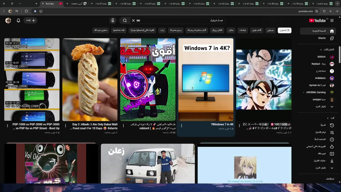The width and height of the screenshot is (341, 192).
Task: Open Shorts from the sidebar
Action: (x=318, y=38)
